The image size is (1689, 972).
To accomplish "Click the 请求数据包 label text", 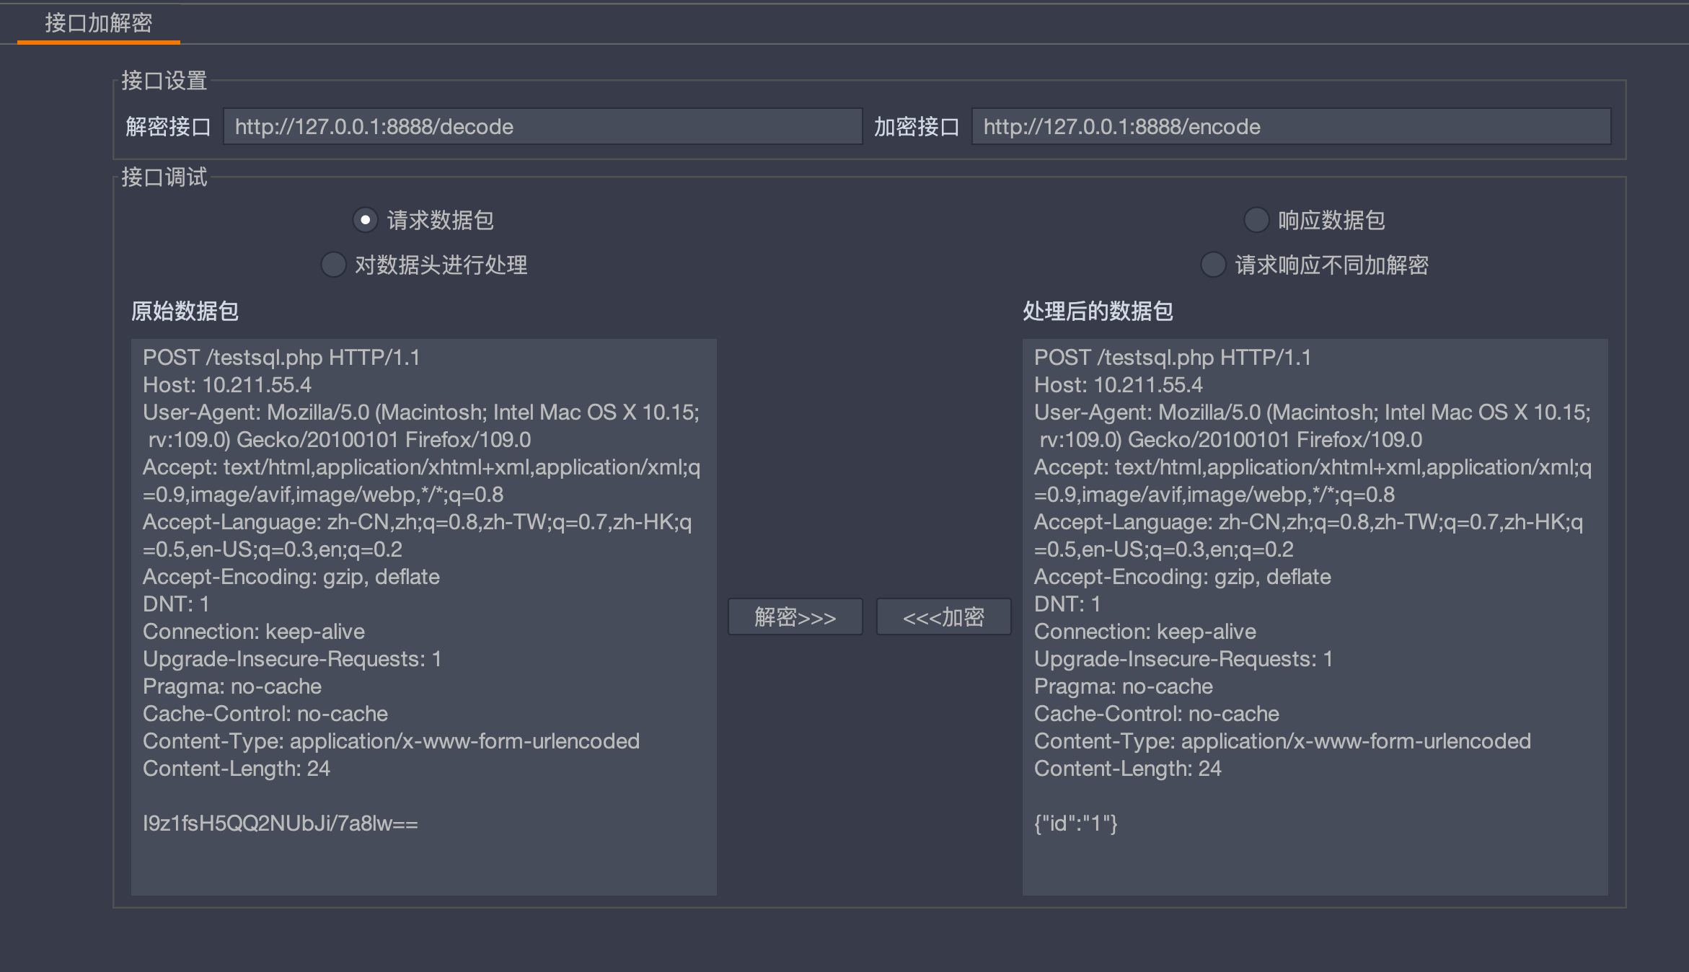I will (440, 220).
